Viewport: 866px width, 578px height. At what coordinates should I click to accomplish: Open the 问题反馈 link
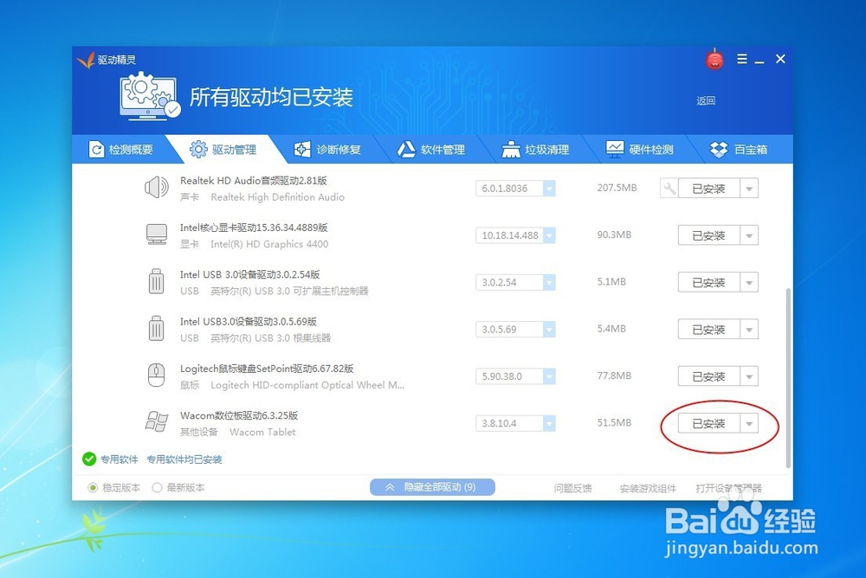(x=572, y=488)
